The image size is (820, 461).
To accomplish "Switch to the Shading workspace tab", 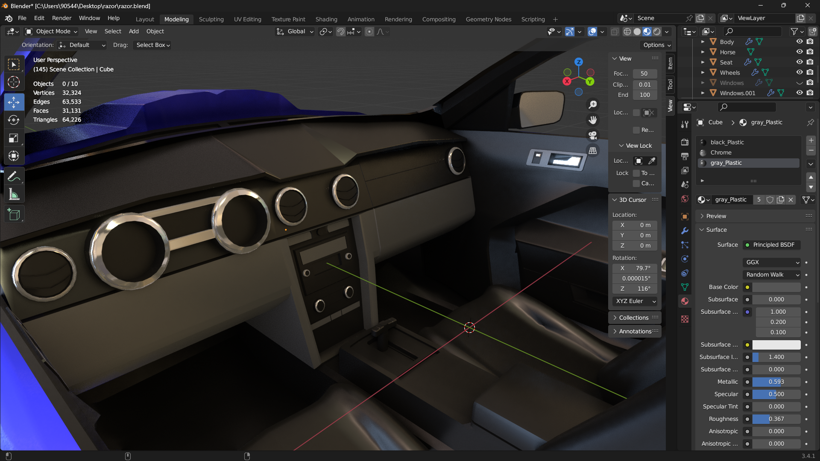I will (326, 19).
